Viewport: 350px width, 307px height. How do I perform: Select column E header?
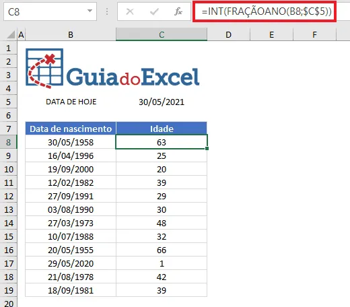[271, 34]
